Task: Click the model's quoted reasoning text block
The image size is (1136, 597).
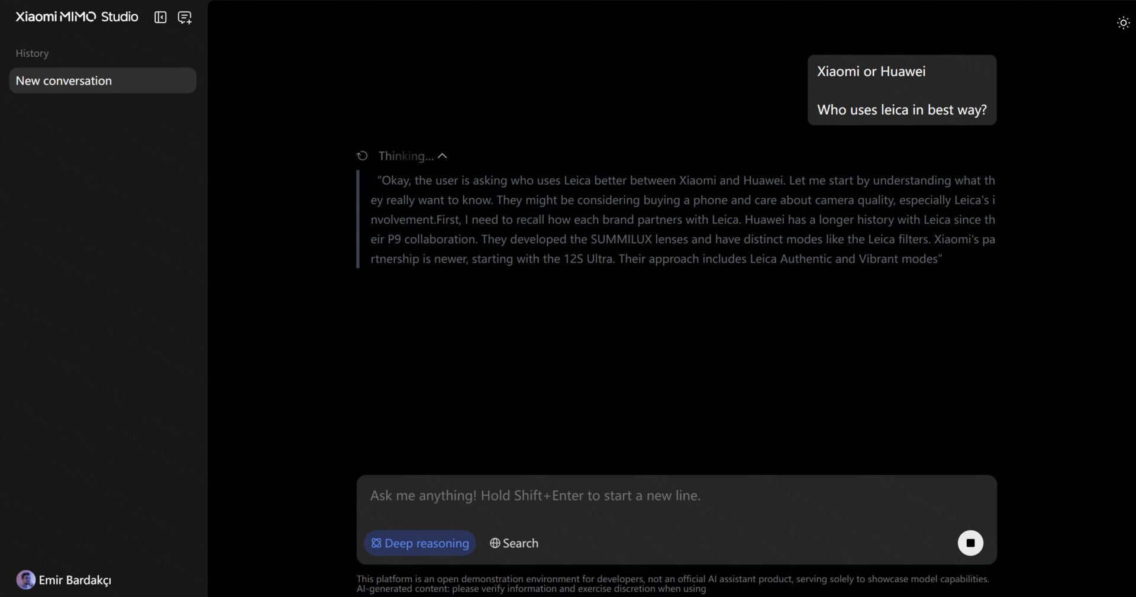Action: (682, 220)
